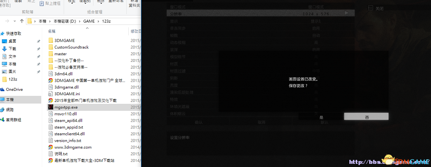Click 123z in the address bar path
431x167 pixels.
pos(107,21)
